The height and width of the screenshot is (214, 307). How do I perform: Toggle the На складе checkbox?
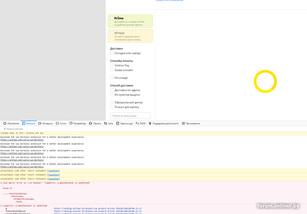(x=112, y=77)
